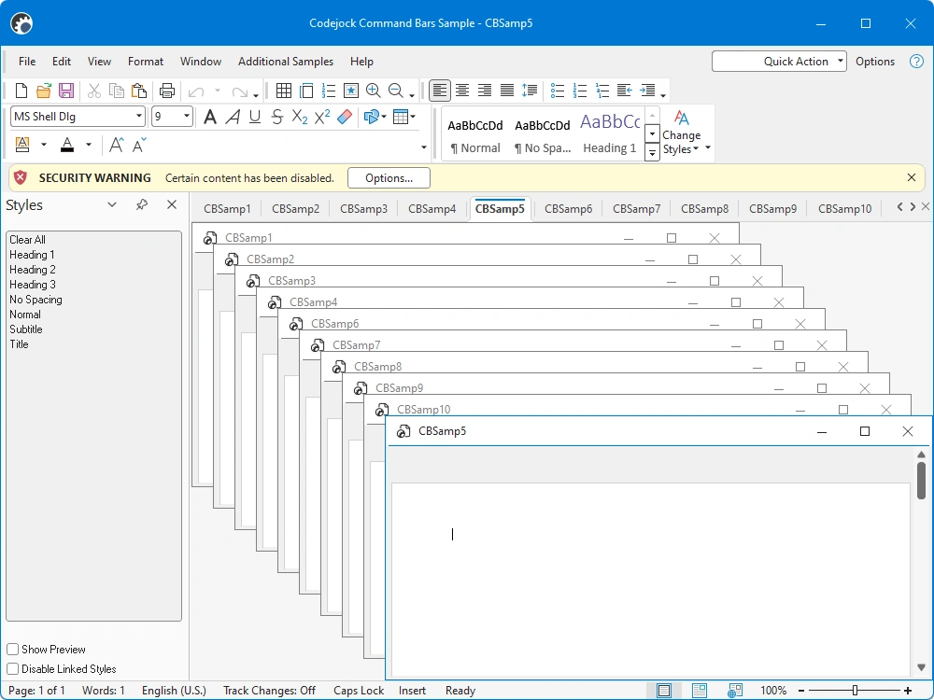The width and height of the screenshot is (934, 700).
Task: Open help with the question mark icon
Action: coord(917,62)
